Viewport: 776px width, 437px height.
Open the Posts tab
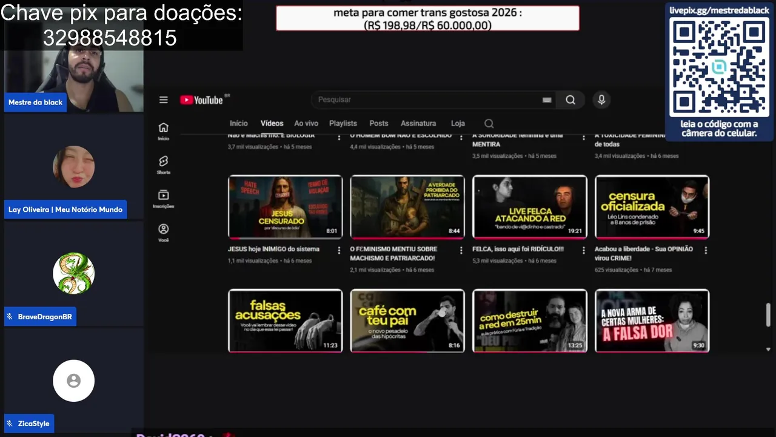click(379, 123)
